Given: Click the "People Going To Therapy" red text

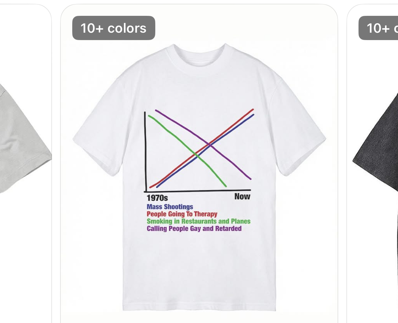Looking at the screenshot, I should pos(182,214).
